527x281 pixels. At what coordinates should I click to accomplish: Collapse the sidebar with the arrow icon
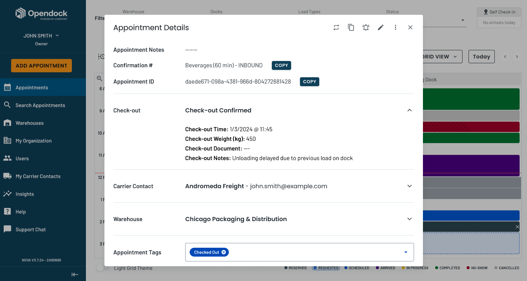click(75, 274)
